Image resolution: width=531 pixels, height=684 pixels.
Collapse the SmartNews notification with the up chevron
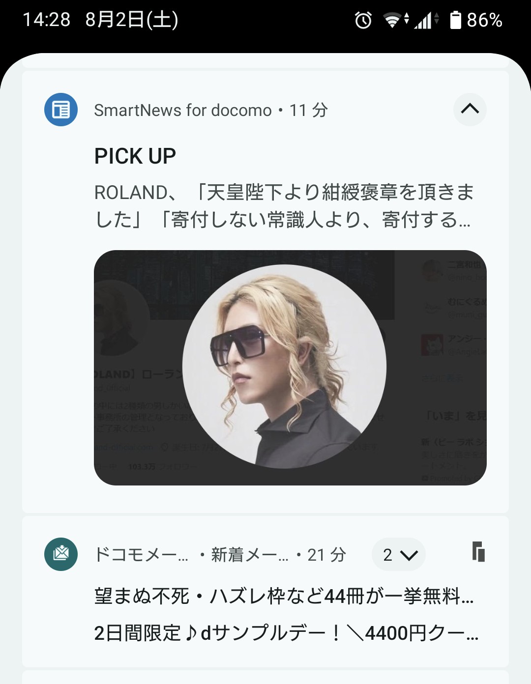tap(470, 109)
